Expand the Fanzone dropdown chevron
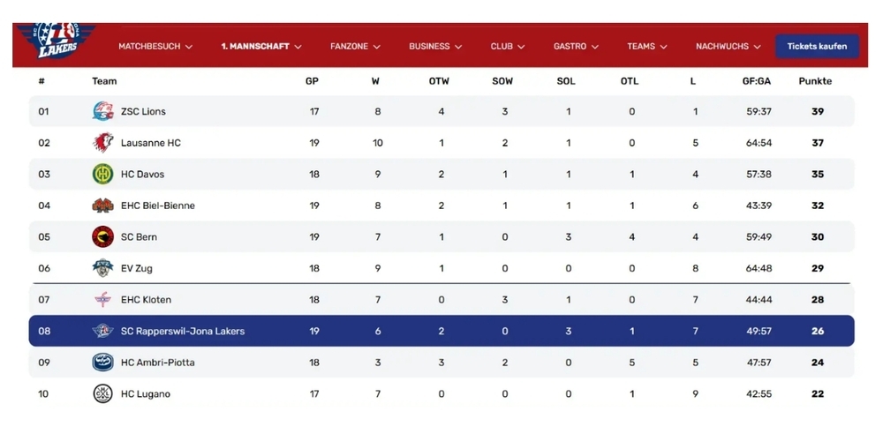 click(376, 47)
